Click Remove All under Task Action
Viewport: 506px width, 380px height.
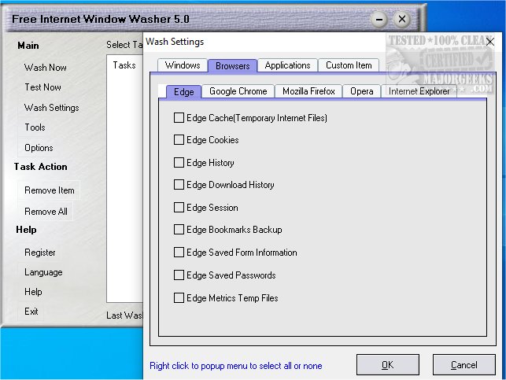(x=46, y=212)
